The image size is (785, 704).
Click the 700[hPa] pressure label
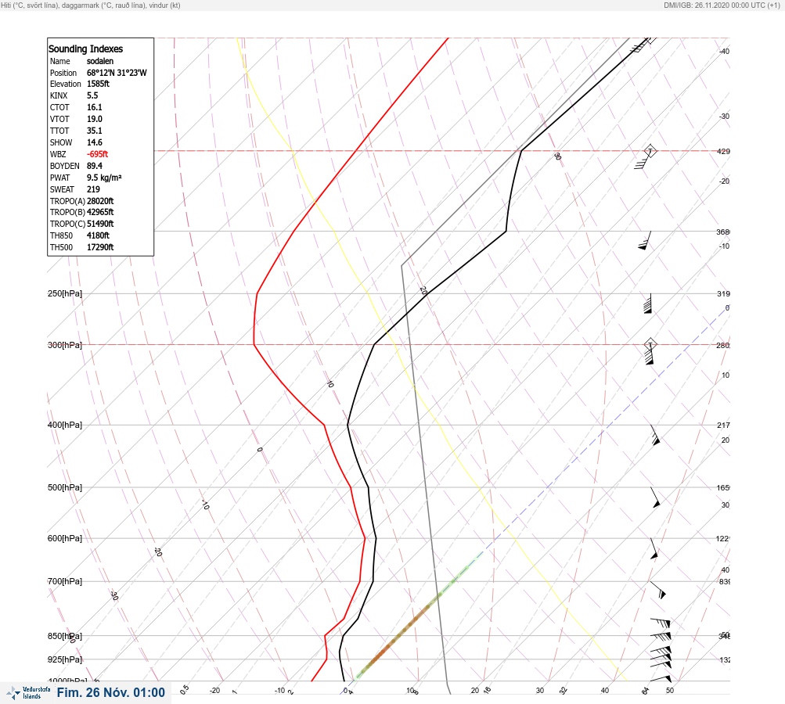point(65,581)
